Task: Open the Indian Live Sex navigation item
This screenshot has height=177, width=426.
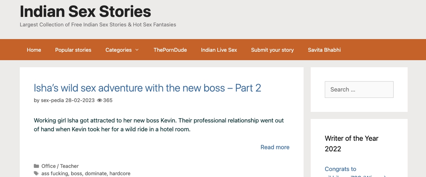Action: [x=219, y=50]
